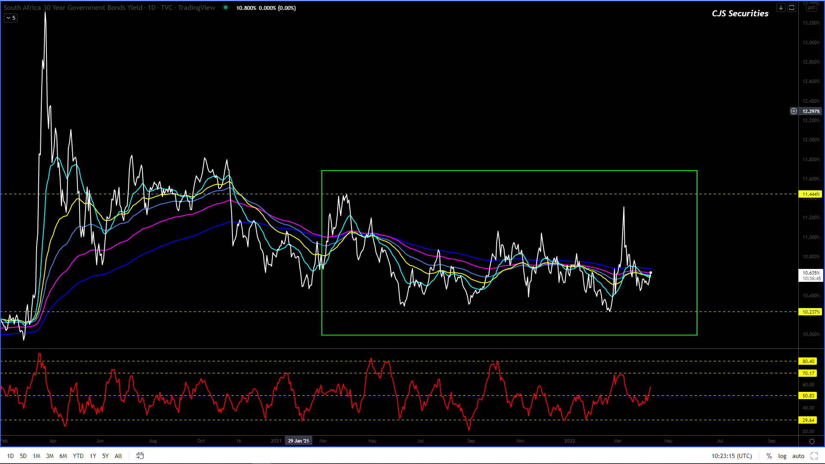Select the YTD time range
The image size is (825, 464).
(78, 456)
